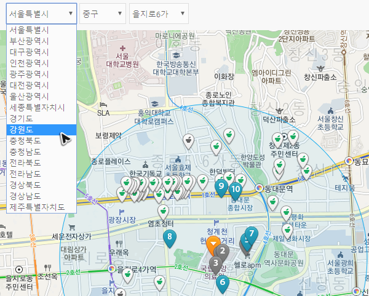Click the 청계천 flag icon

tap(216, 222)
